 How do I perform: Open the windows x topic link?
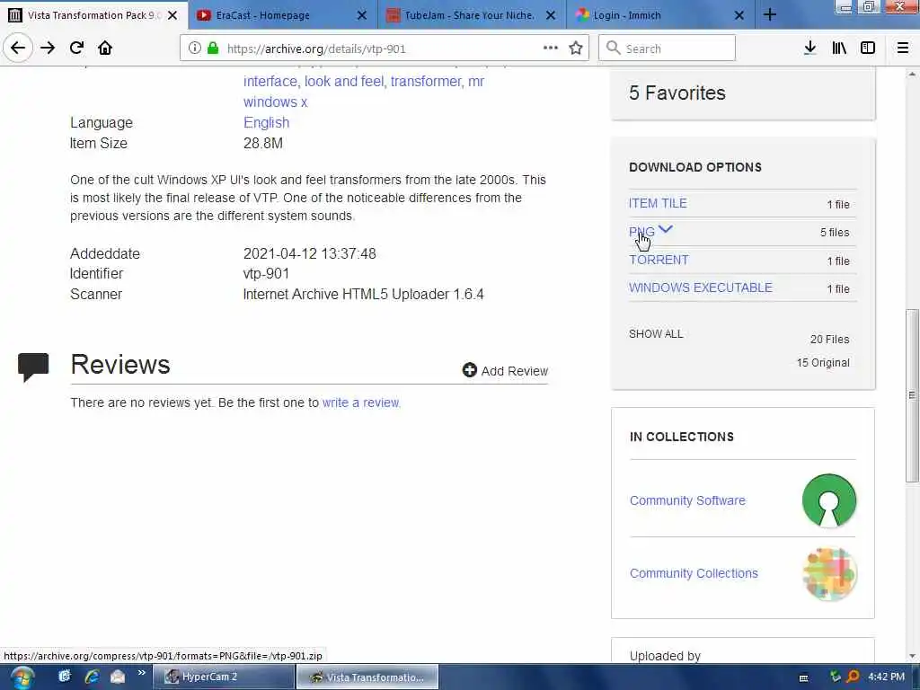pyautogui.click(x=275, y=102)
